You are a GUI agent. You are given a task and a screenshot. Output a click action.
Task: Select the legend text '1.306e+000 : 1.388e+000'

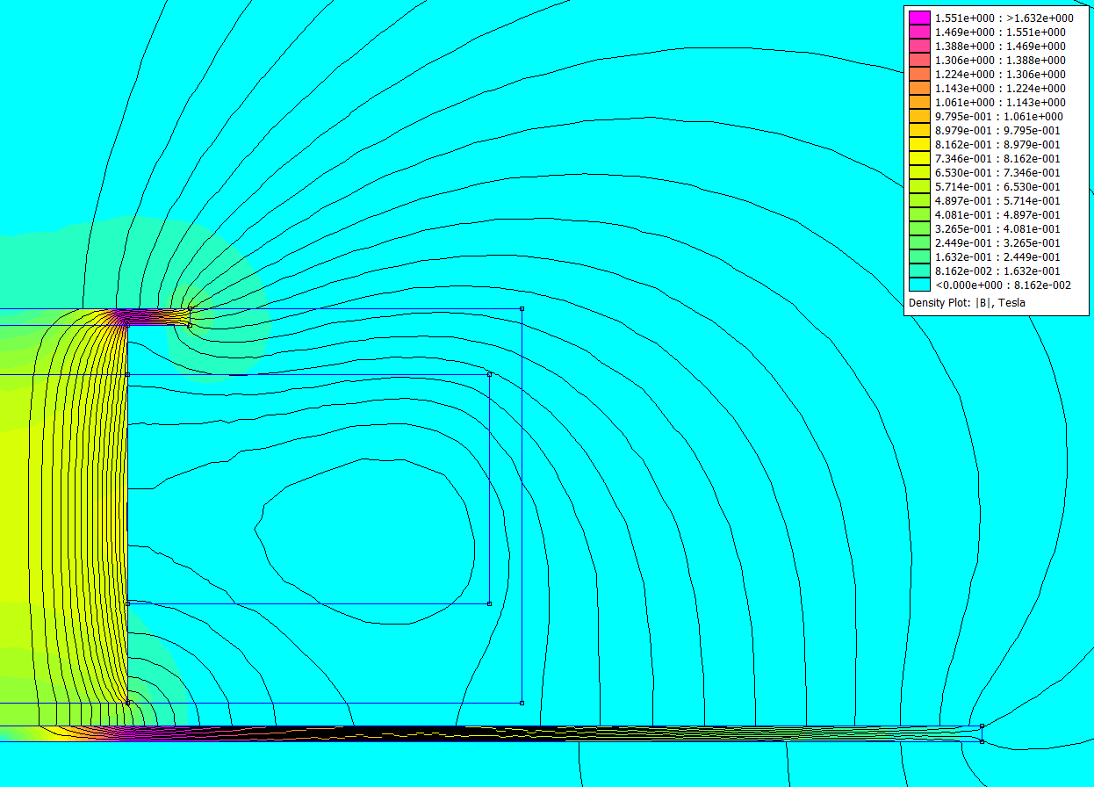tap(1000, 60)
